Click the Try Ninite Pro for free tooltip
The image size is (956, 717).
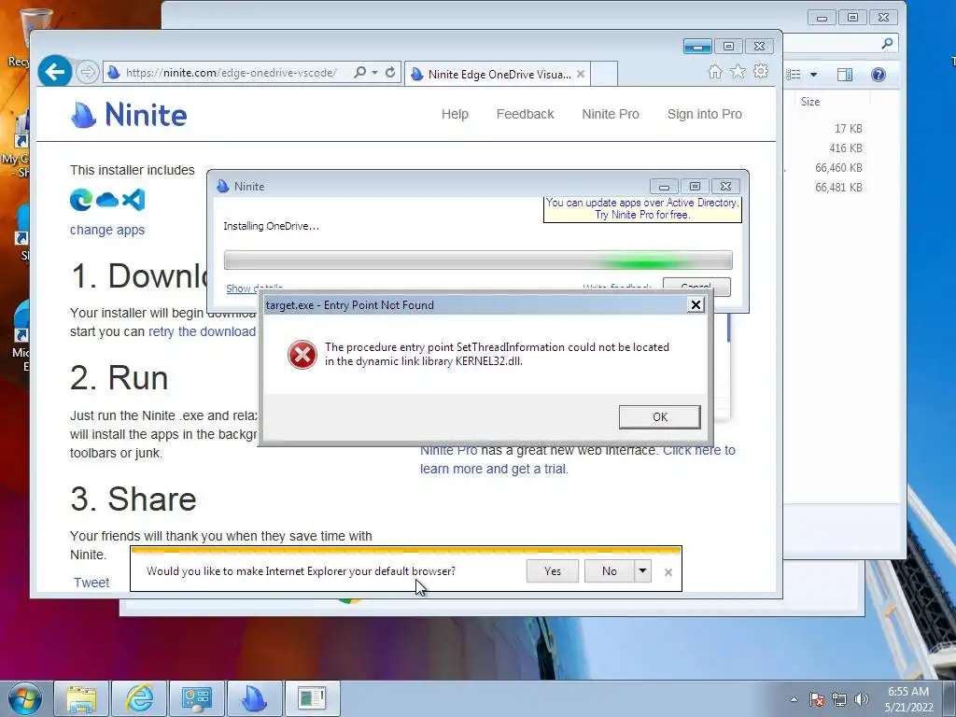642,209
